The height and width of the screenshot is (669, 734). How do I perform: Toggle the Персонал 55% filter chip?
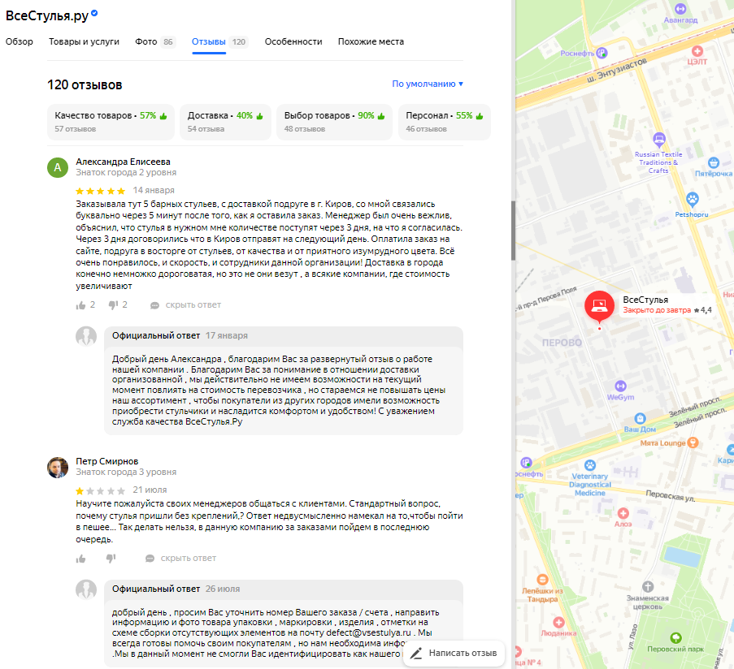[445, 122]
